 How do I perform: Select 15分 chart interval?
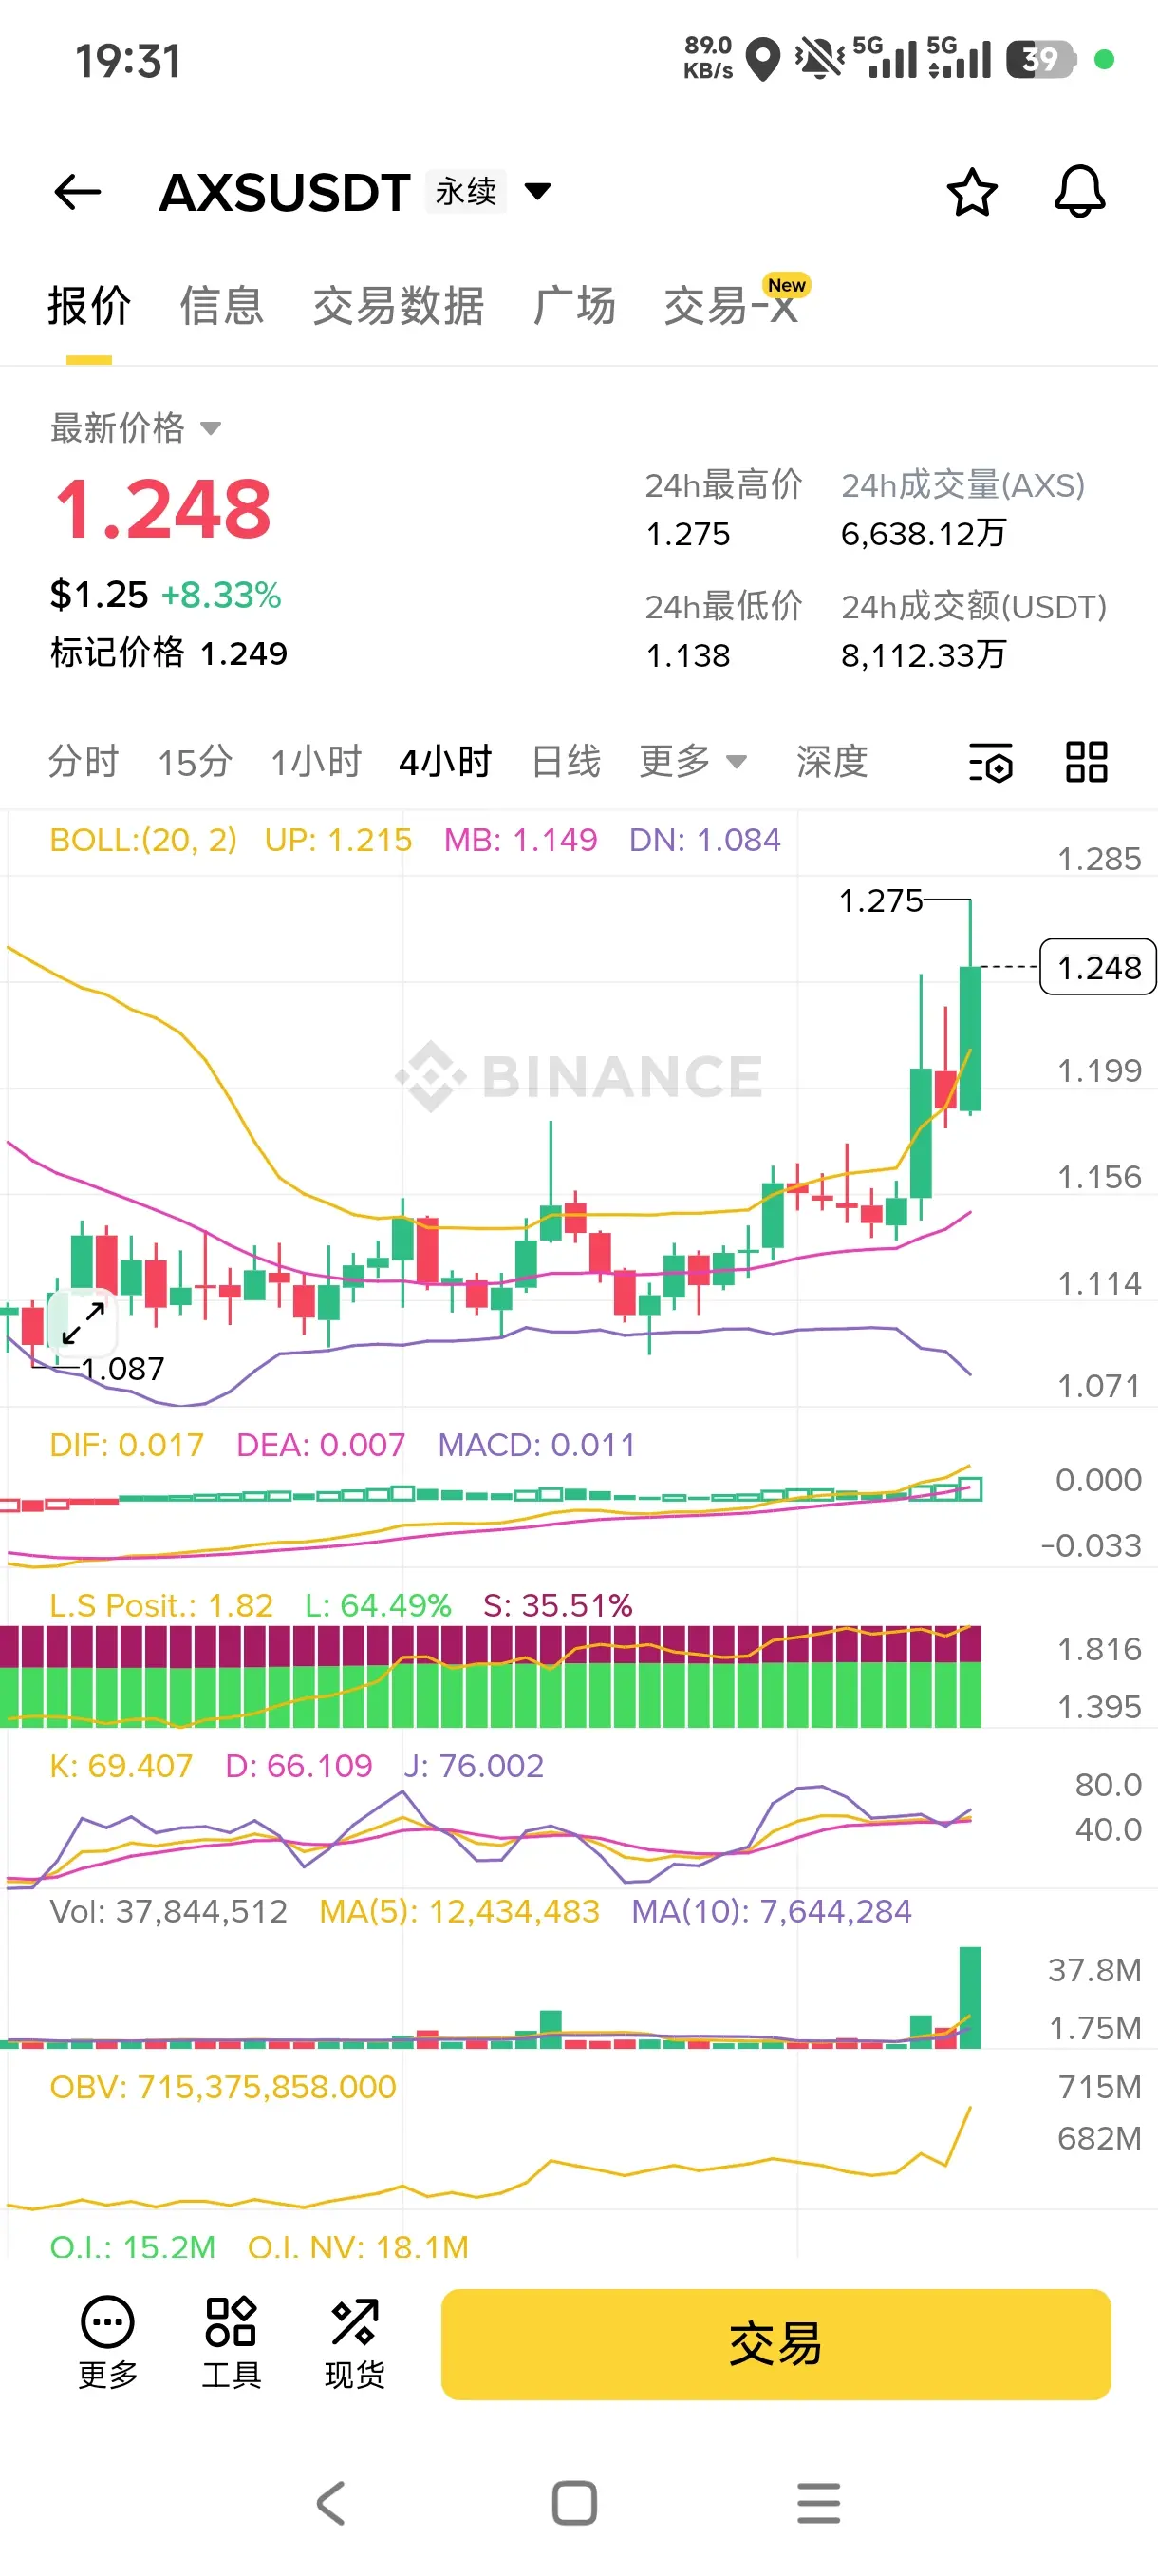(195, 762)
